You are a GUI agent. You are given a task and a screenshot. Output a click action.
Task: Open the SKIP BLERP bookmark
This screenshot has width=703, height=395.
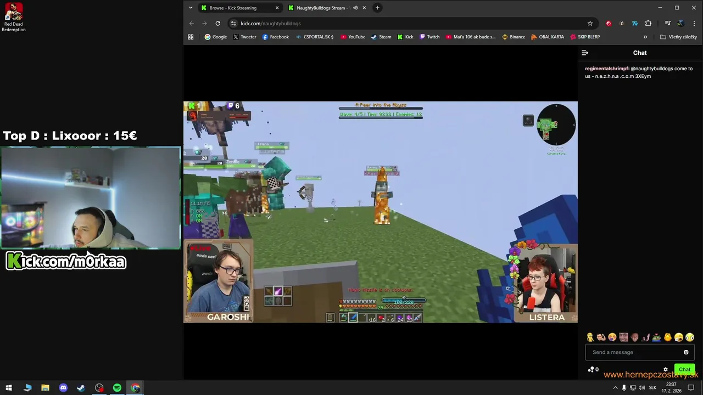point(585,37)
